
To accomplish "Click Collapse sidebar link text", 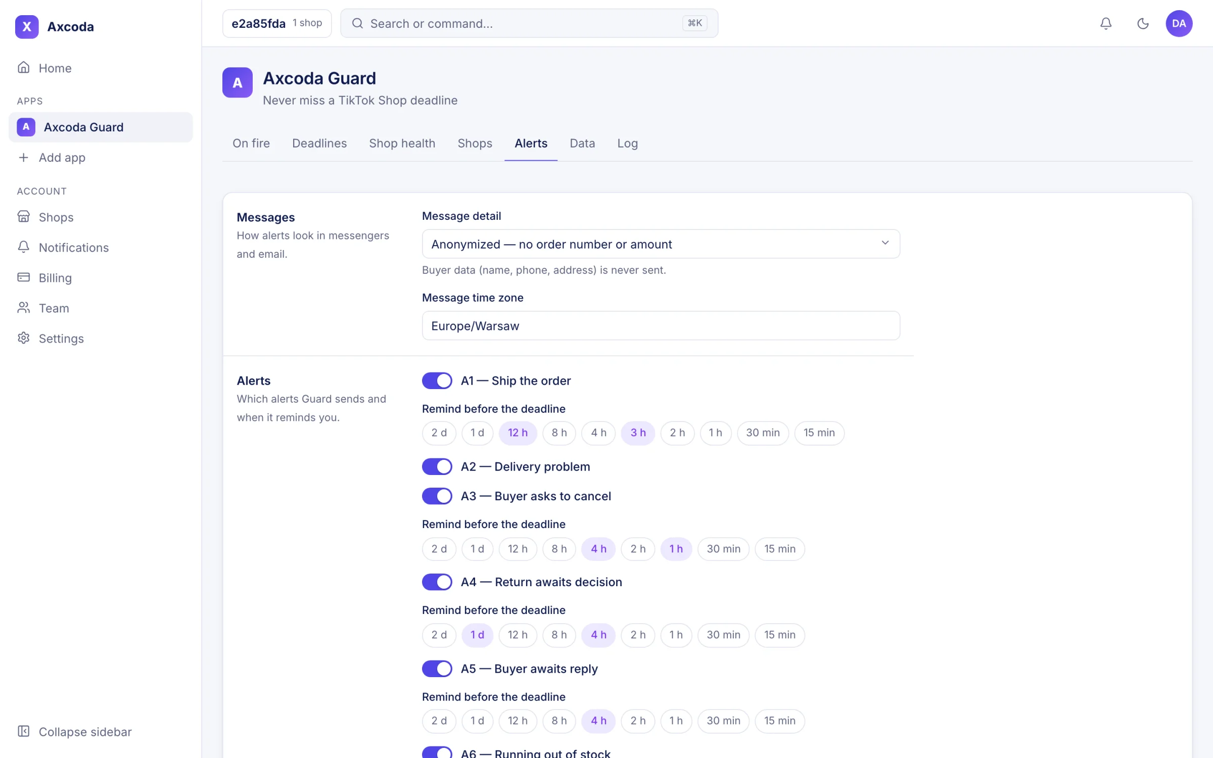I will (85, 732).
